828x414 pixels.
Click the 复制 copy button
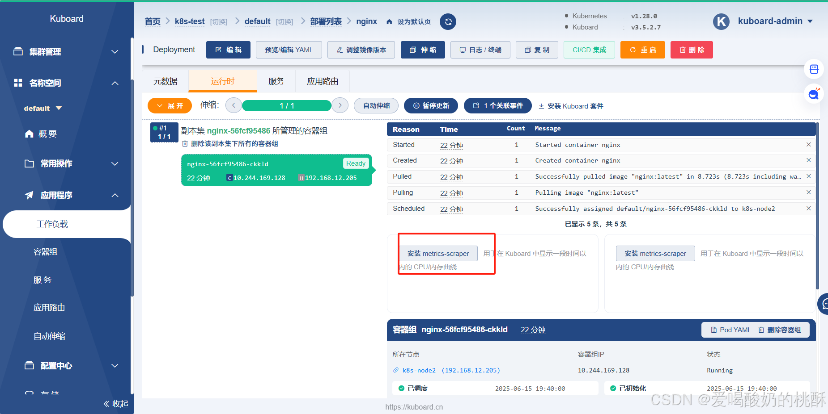coord(537,50)
